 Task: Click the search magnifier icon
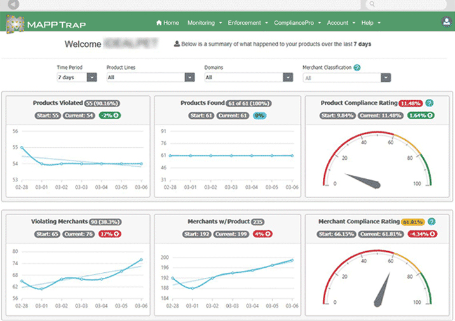pyautogui.click(x=372, y=4)
